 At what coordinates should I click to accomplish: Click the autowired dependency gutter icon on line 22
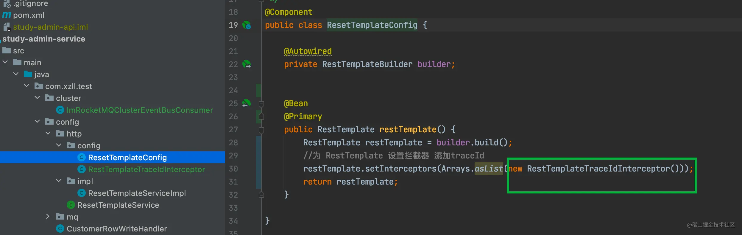tap(247, 64)
